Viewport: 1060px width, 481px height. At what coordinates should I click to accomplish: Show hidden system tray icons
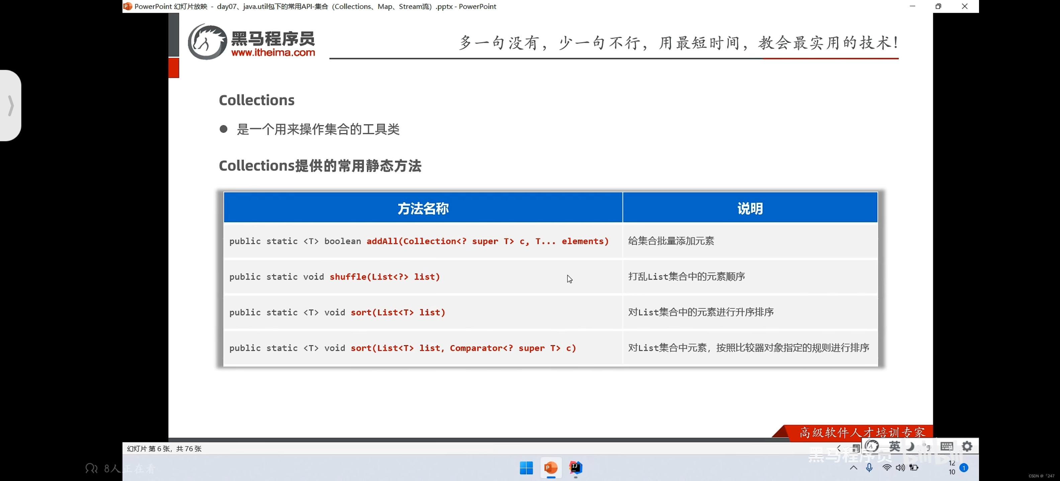coord(854,468)
